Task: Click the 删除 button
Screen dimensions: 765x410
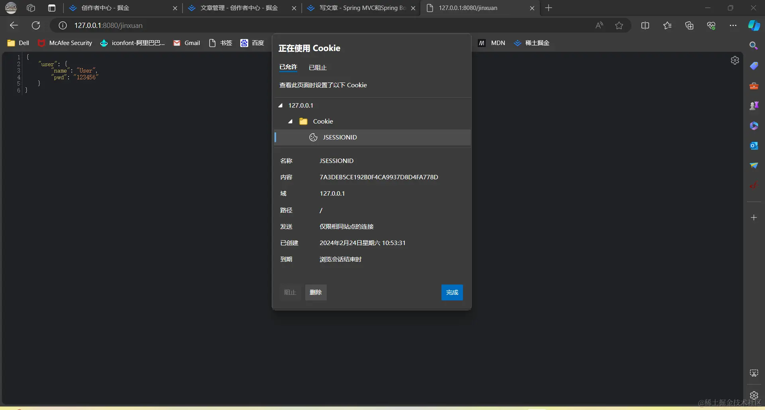Action: click(316, 292)
